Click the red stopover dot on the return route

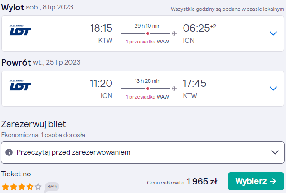pos(148,89)
